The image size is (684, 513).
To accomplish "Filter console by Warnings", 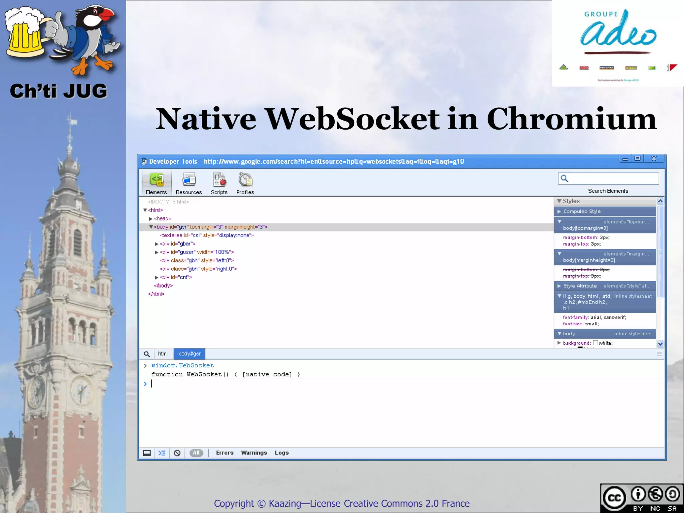I will (254, 453).
